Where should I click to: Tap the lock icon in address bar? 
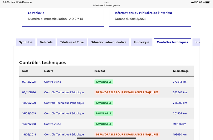94,5
